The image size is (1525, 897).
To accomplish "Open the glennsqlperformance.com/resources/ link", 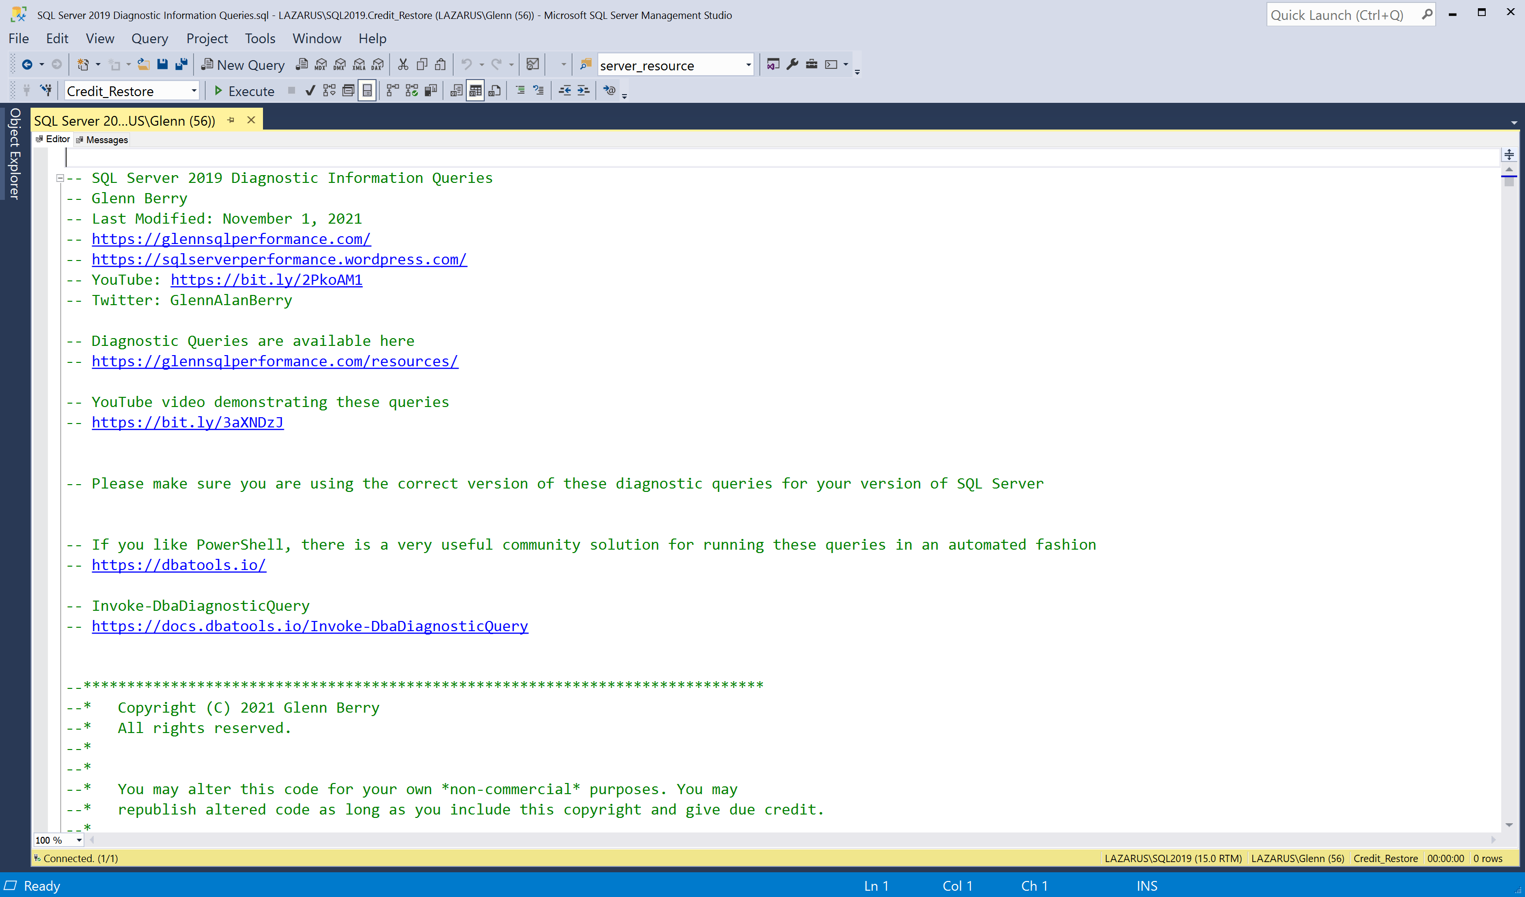I will [x=275, y=361].
